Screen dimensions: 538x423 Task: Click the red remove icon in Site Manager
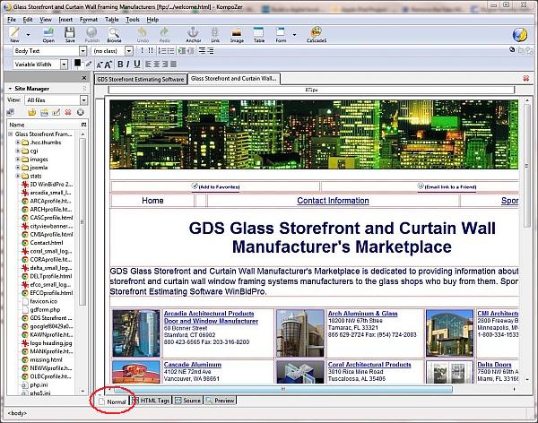click(68, 112)
